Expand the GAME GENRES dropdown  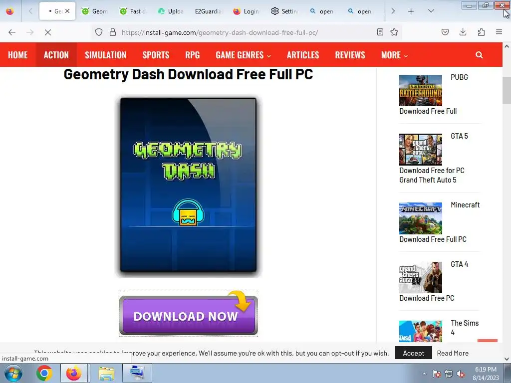point(243,55)
